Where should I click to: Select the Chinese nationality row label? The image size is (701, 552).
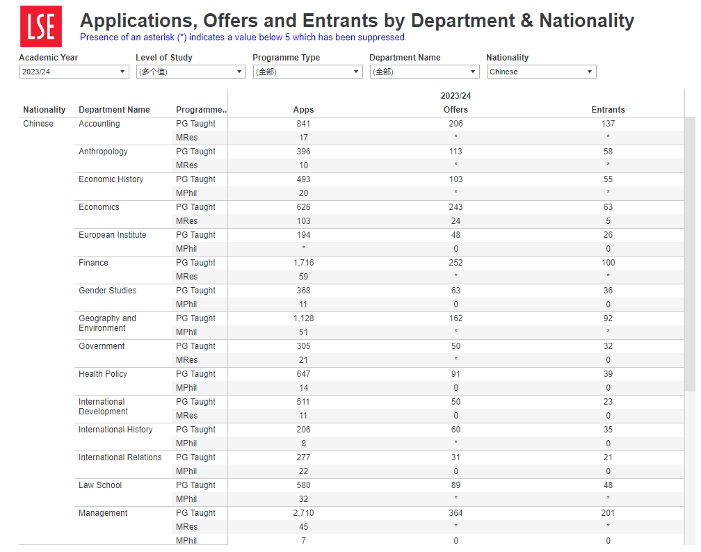coord(38,123)
